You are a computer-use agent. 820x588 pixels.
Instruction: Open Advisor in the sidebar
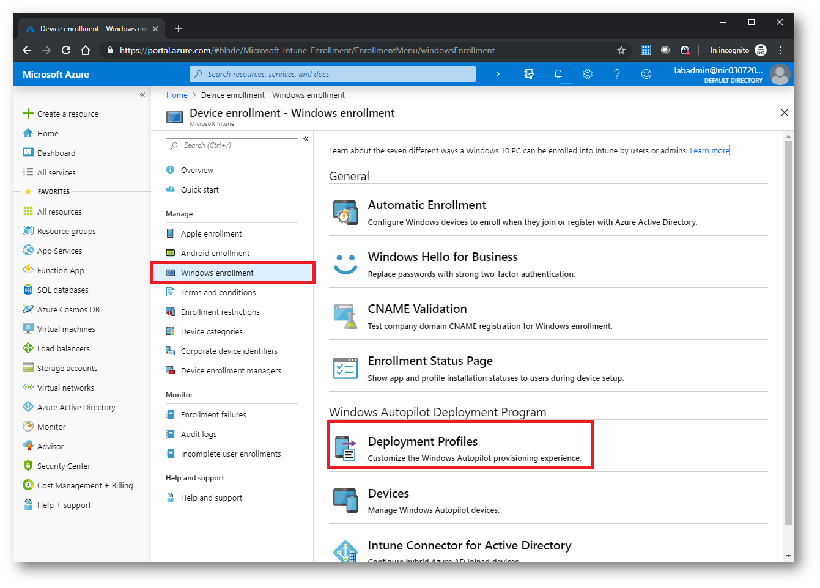(43, 446)
